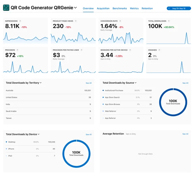The width and height of the screenshot is (194, 175).
Task: Click the iPad device row
Action: [x=31, y=156]
